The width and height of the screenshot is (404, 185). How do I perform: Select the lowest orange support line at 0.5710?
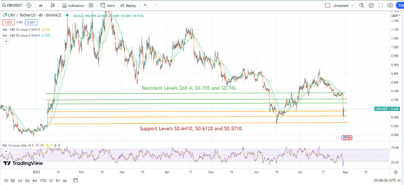pos(199,123)
